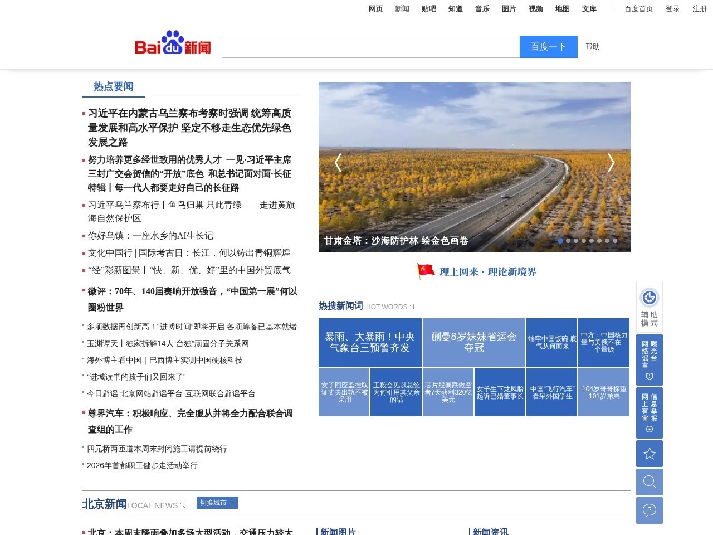Viewport: 713px width, 535px height.
Task: Open 网络谣言曝光台 sidebar button
Action: [x=649, y=360]
